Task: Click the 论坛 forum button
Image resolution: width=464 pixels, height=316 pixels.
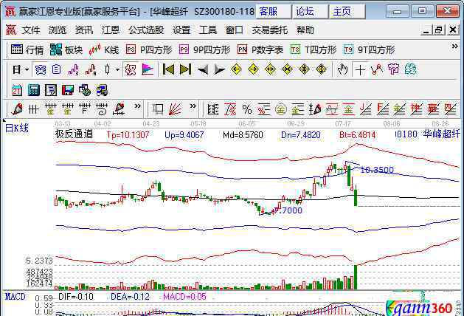Action: (x=310, y=12)
